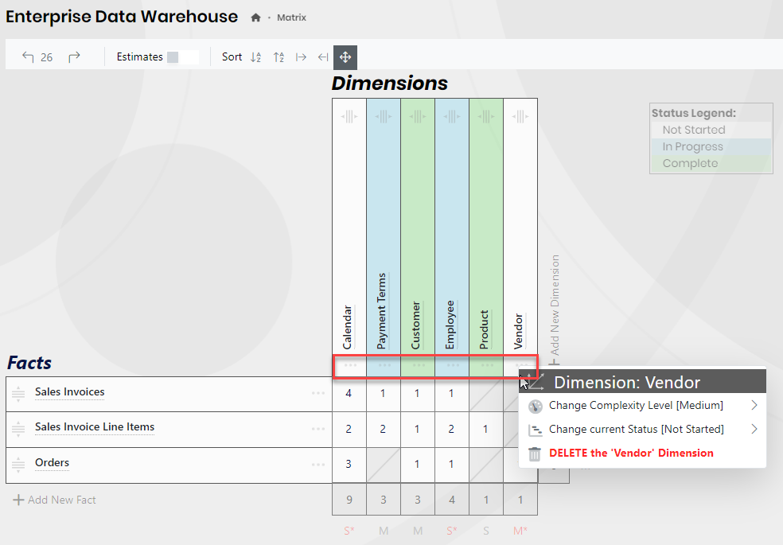Click drag handle for Orders row
Viewport: 783px width, 545px height.
coord(19,465)
